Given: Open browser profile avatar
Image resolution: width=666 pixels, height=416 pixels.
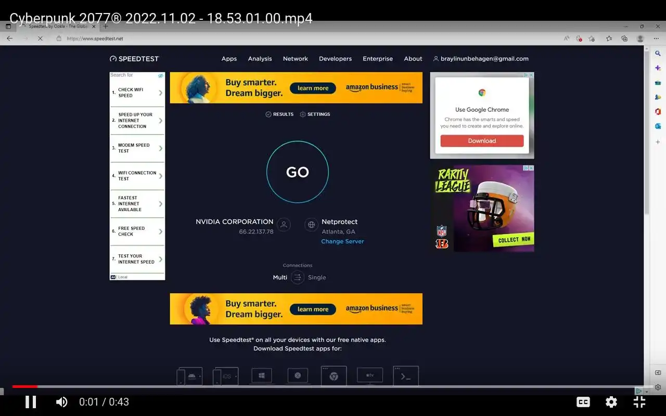Looking at the screenshot, I should click(641, 38).
